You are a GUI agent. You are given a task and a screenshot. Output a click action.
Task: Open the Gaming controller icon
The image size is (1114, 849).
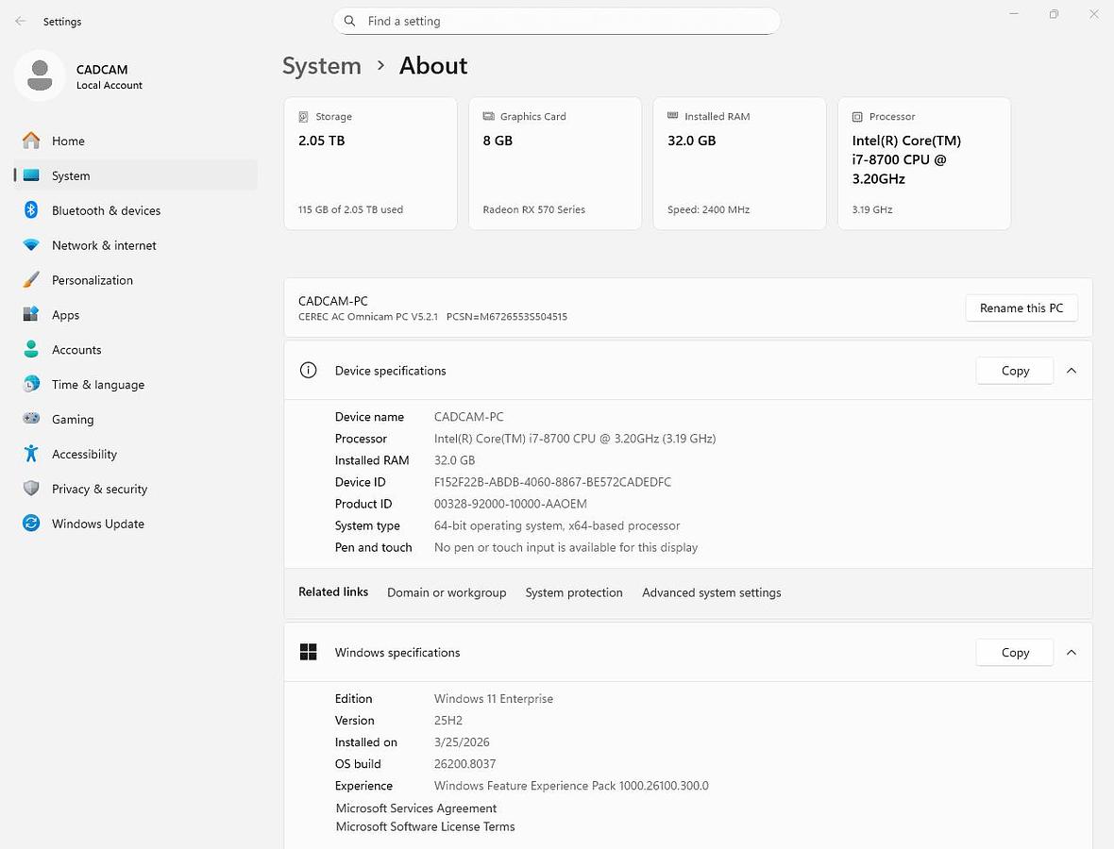click(x=31, y=419)
